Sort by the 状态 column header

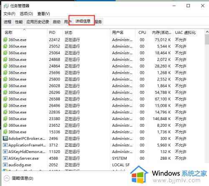(87, 33)
